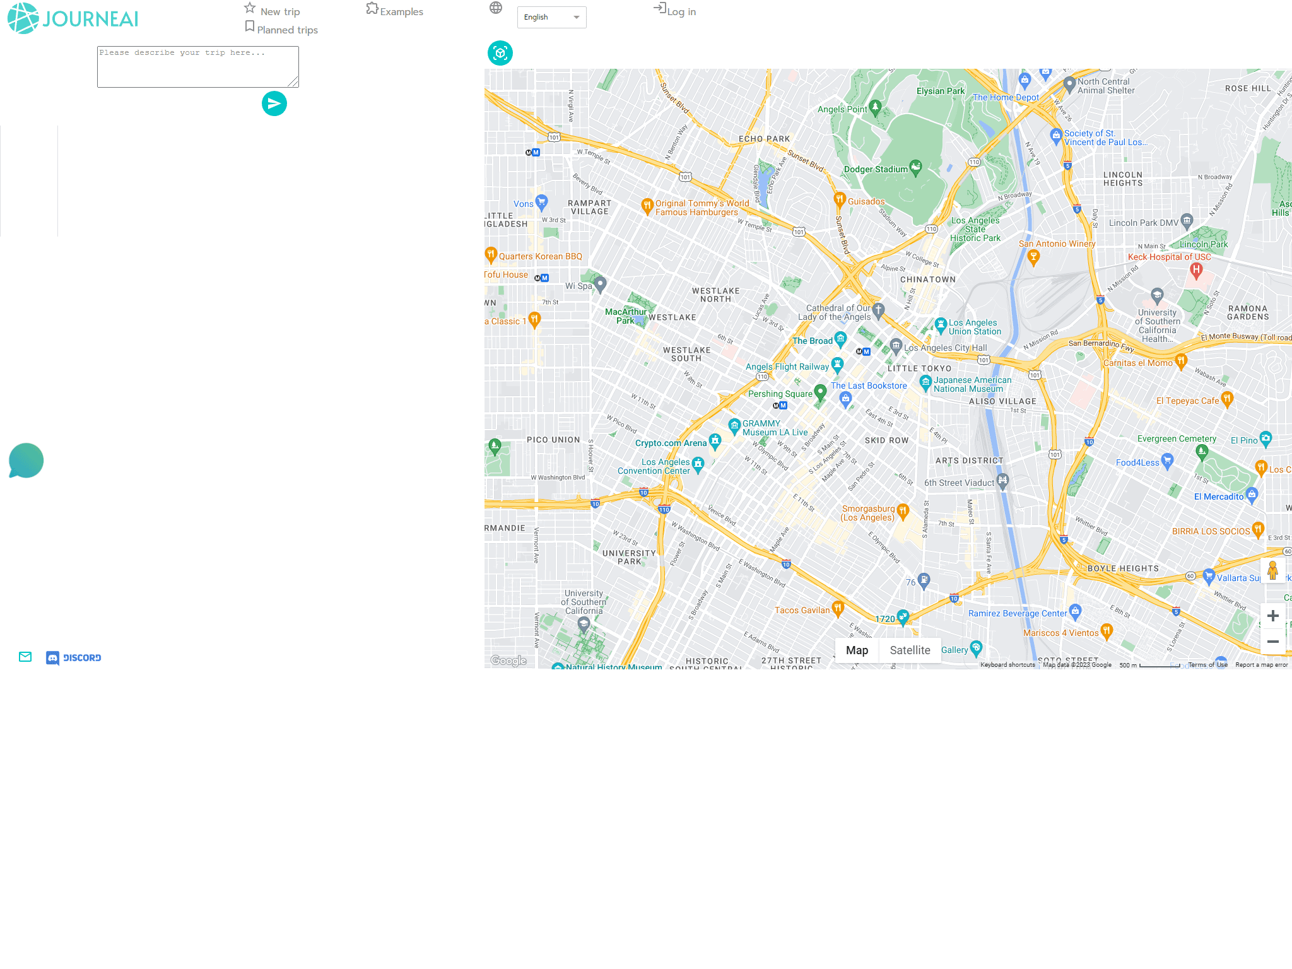Select the Crypto.com Arena marker
Screen dimensions: 1292x969
pyautogui.click(x=715, y=440)
